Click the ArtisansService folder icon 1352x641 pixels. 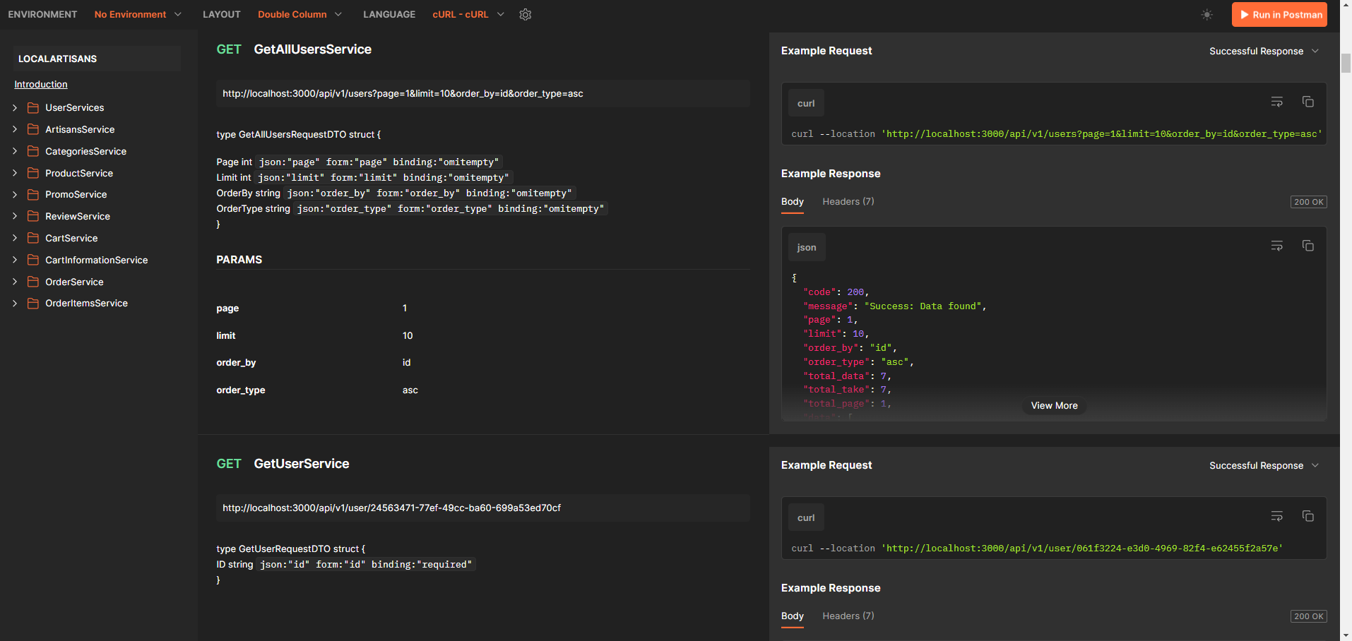pos(33,129)
